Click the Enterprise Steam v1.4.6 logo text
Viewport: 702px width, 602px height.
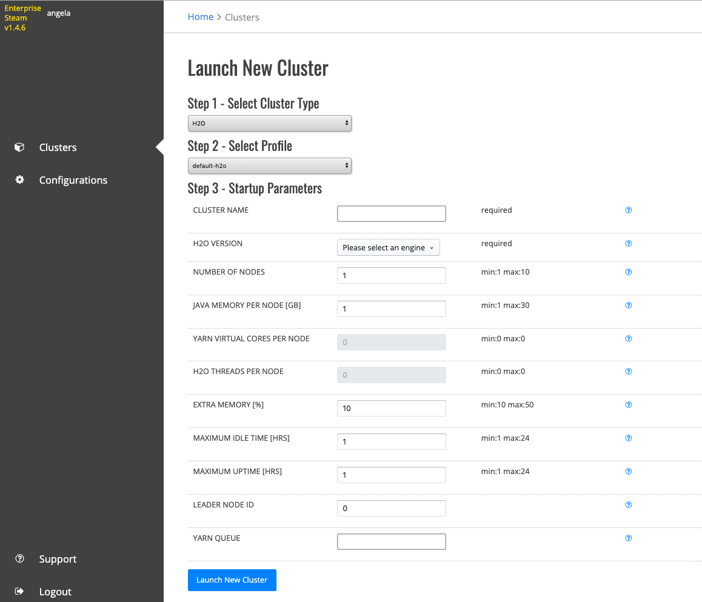[22, 18]
